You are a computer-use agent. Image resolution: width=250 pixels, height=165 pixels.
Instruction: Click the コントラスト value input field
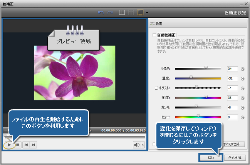click(232, 88)
